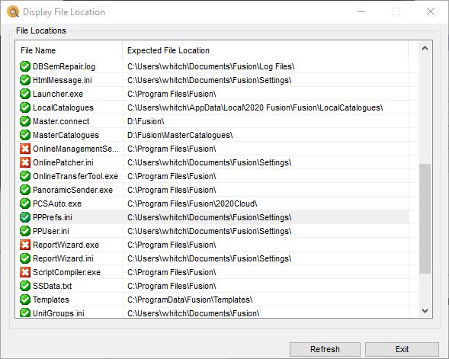Close the Display File Location window
449x359 pixels.
[x=431, y=11]
